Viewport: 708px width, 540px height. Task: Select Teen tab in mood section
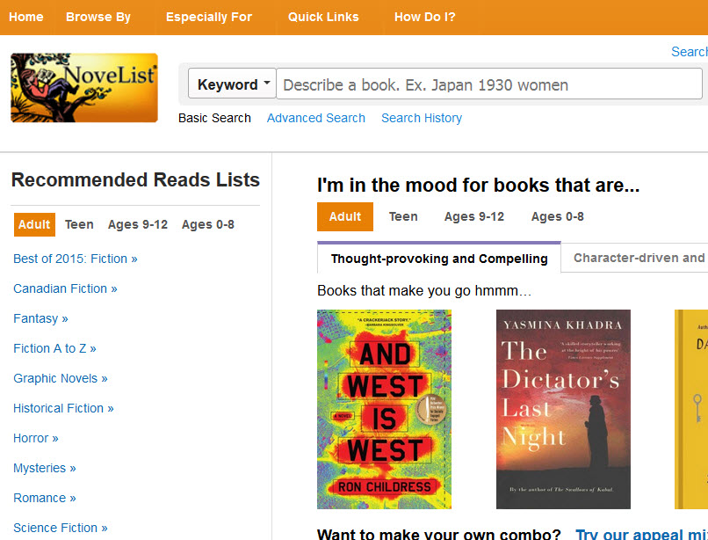pyautogui.click(x=403, y=216)
